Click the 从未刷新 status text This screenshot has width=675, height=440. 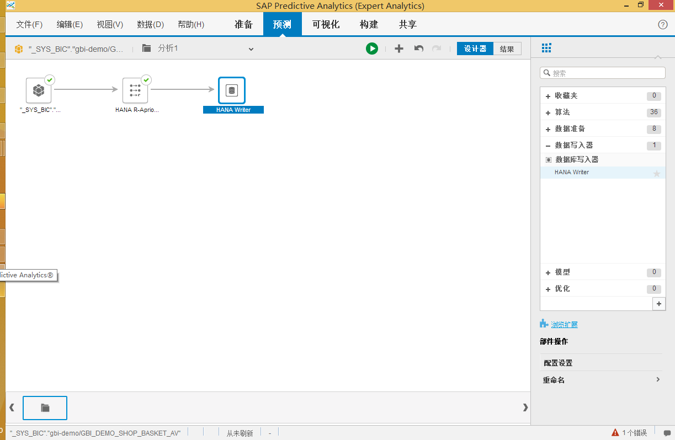point(240,433)
